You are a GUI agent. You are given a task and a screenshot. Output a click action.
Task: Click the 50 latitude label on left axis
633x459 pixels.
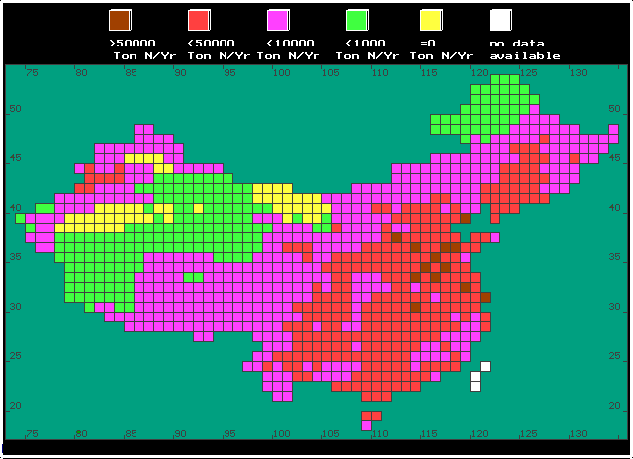[14, 108]
